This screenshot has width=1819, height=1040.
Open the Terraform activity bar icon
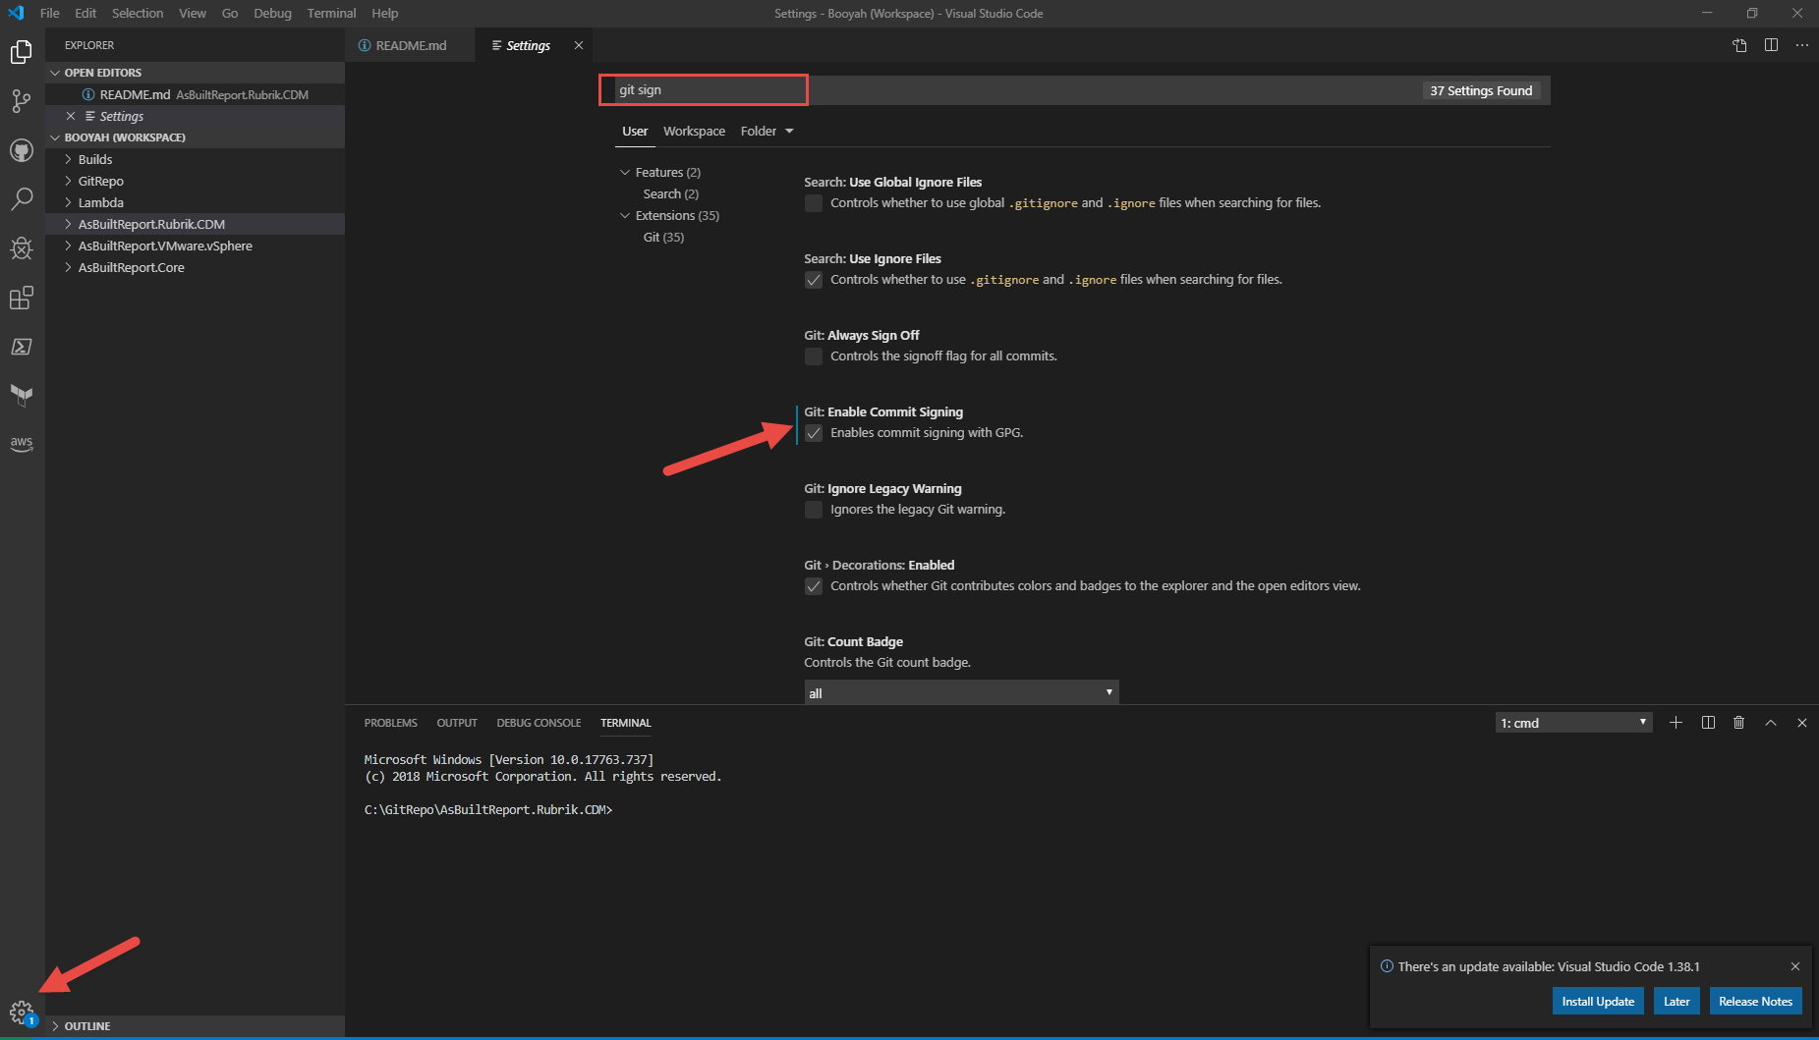click(x=22, y=395)
